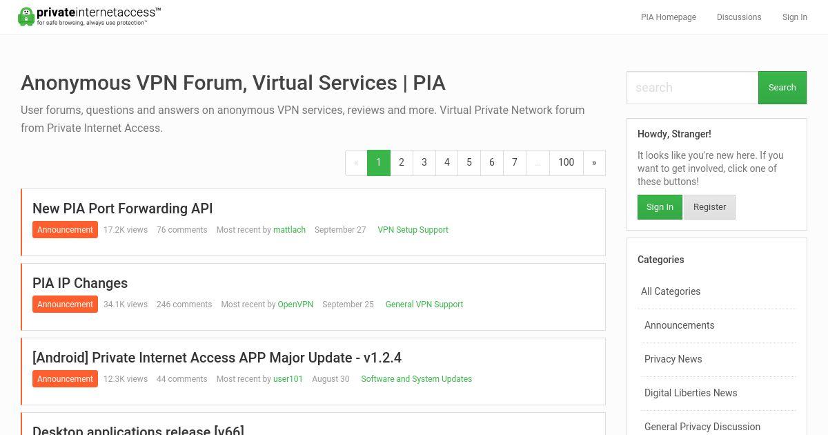Click the Register button

(710, 207)
